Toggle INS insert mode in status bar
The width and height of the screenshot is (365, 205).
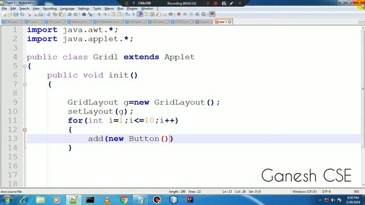356,191
